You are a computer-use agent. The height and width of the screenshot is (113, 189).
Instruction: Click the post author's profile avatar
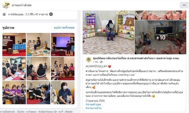89,60
